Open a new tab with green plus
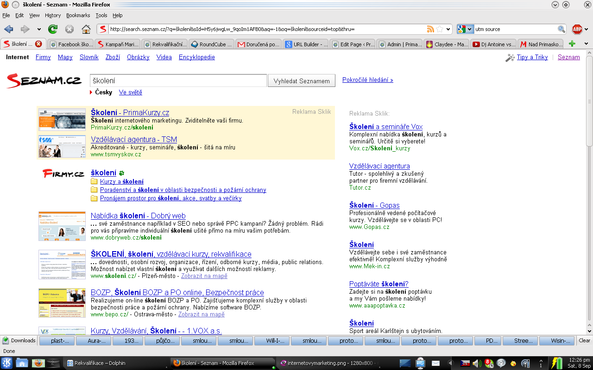This screenshot has width=593, height=370. click(x=572, y=44)
